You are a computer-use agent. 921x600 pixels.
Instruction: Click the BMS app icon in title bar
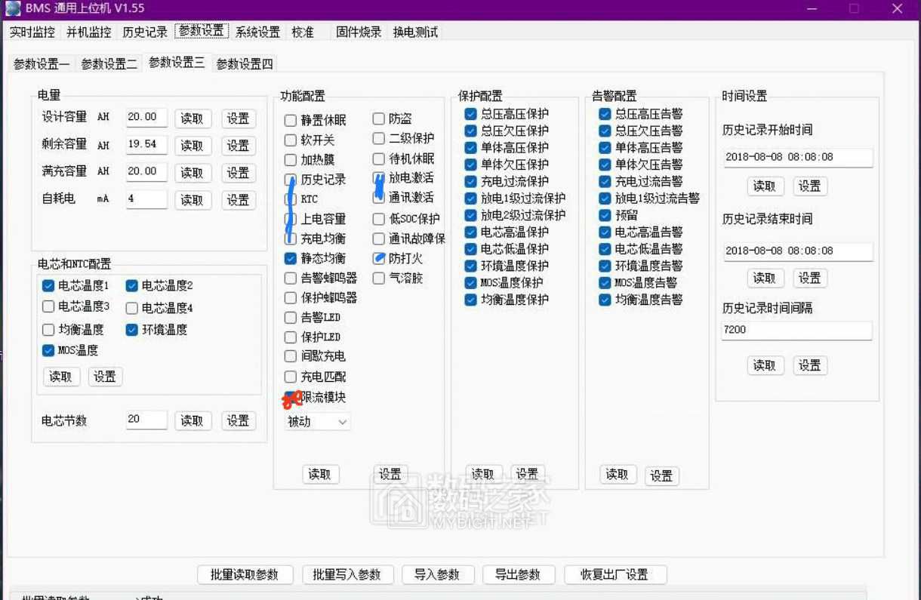[14, 8]
